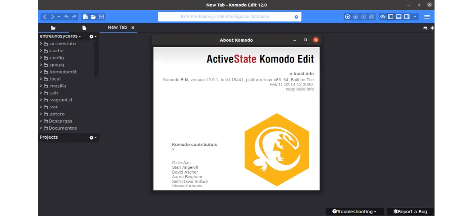Switch to the Places sidebar tab

pos(53,28)
